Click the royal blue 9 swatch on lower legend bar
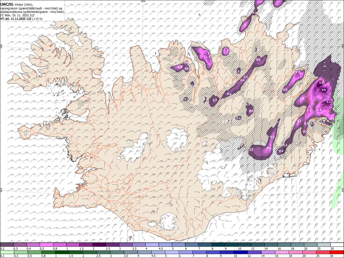Image resolution: width=344 pixels, height=258 pixels. coord(227,252)
